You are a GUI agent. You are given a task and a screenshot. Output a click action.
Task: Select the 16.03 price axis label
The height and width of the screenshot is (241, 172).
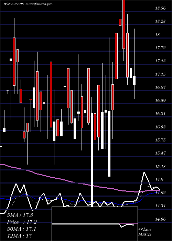160,127
